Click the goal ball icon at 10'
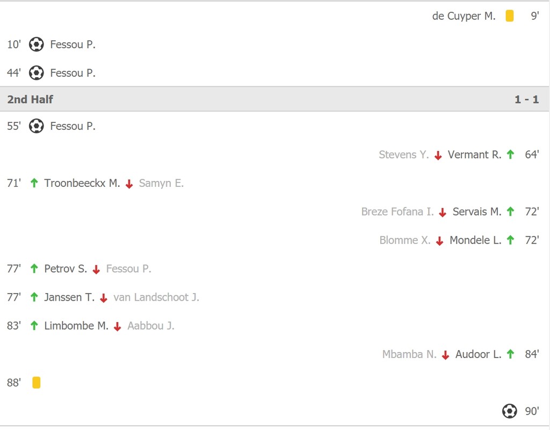 pyautogui.click(x=36, y=45)
